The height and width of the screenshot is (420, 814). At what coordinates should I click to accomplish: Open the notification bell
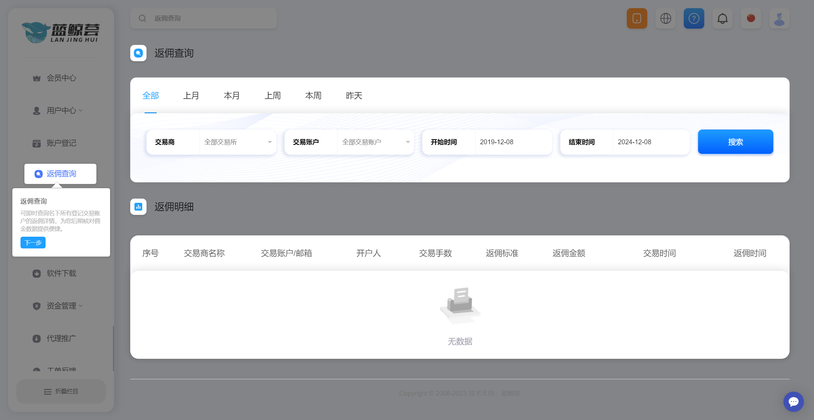[x=723, y=19]
